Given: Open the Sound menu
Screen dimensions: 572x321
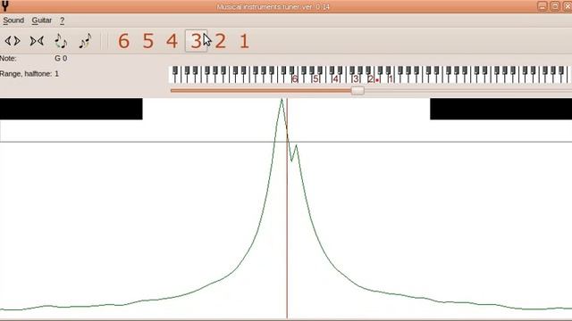Looking at the screenshot, I should tap(13, 21).
